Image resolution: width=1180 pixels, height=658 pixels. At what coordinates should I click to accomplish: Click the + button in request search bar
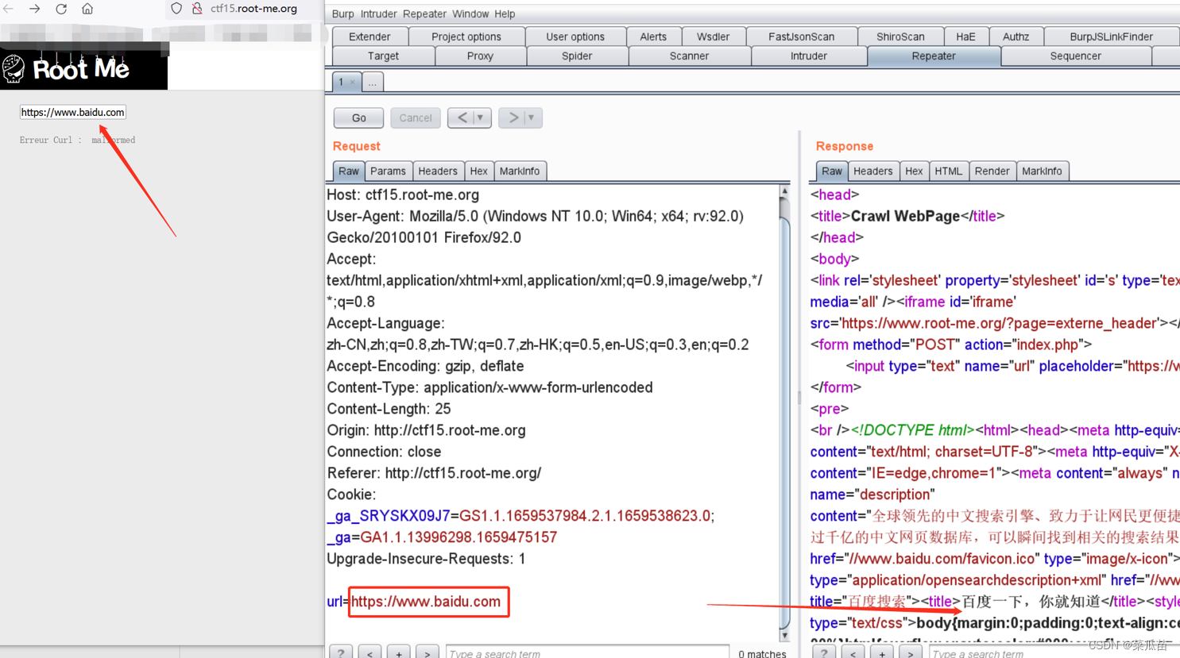click(399, 652)
